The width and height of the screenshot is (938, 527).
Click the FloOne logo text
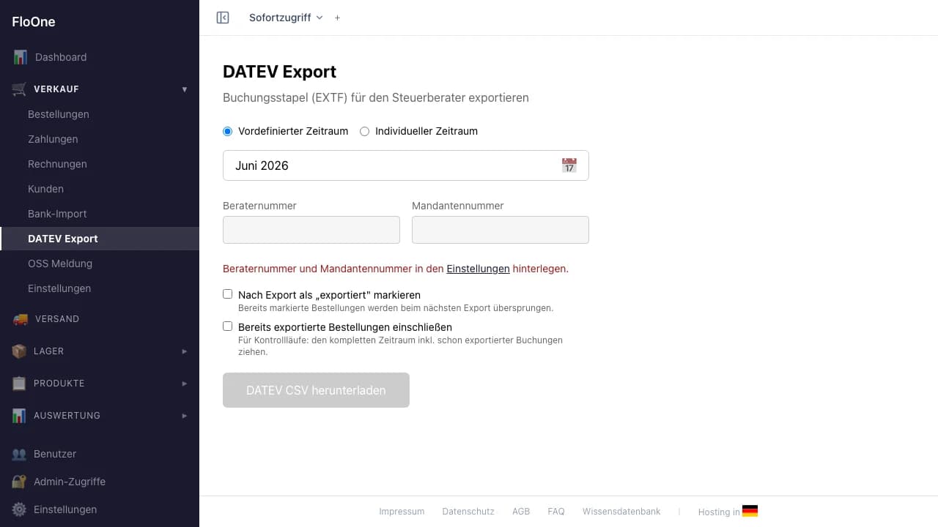34,22
